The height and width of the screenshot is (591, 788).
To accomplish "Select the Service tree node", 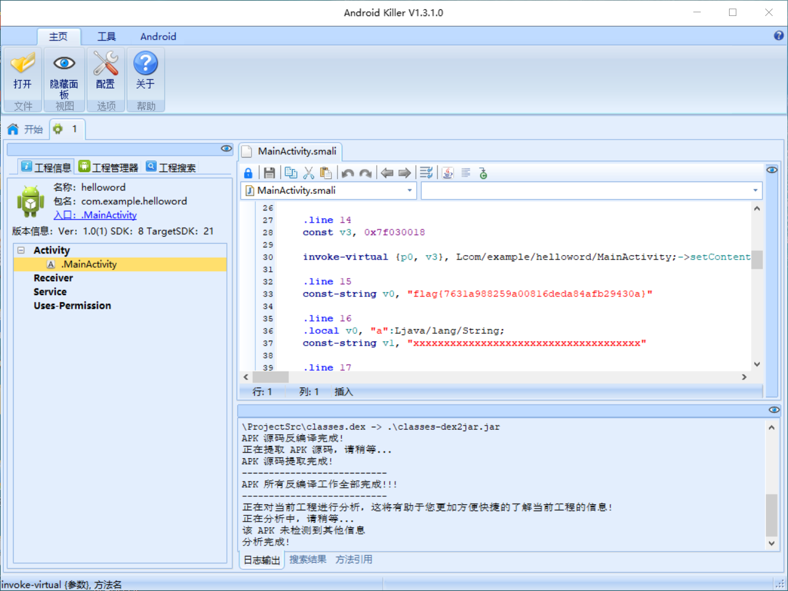I will point(50,292).
